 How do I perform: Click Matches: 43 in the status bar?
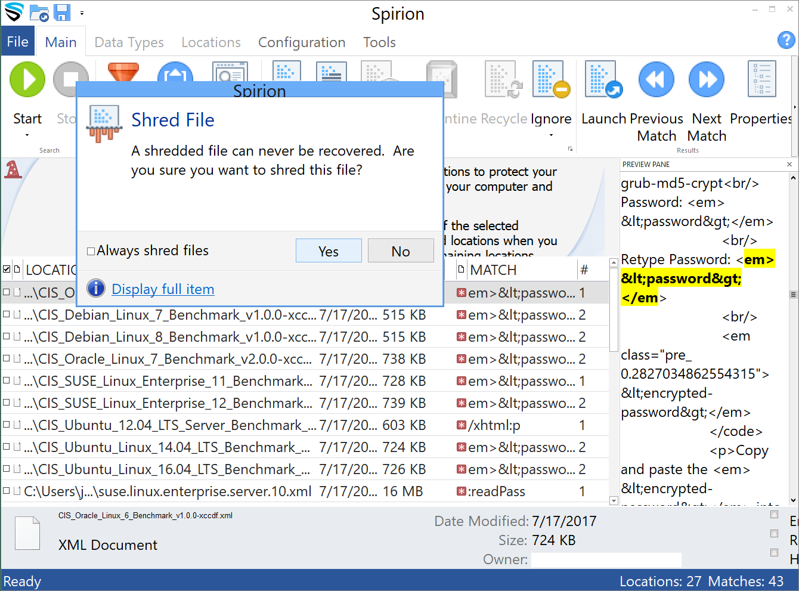[x=746, y=581]
